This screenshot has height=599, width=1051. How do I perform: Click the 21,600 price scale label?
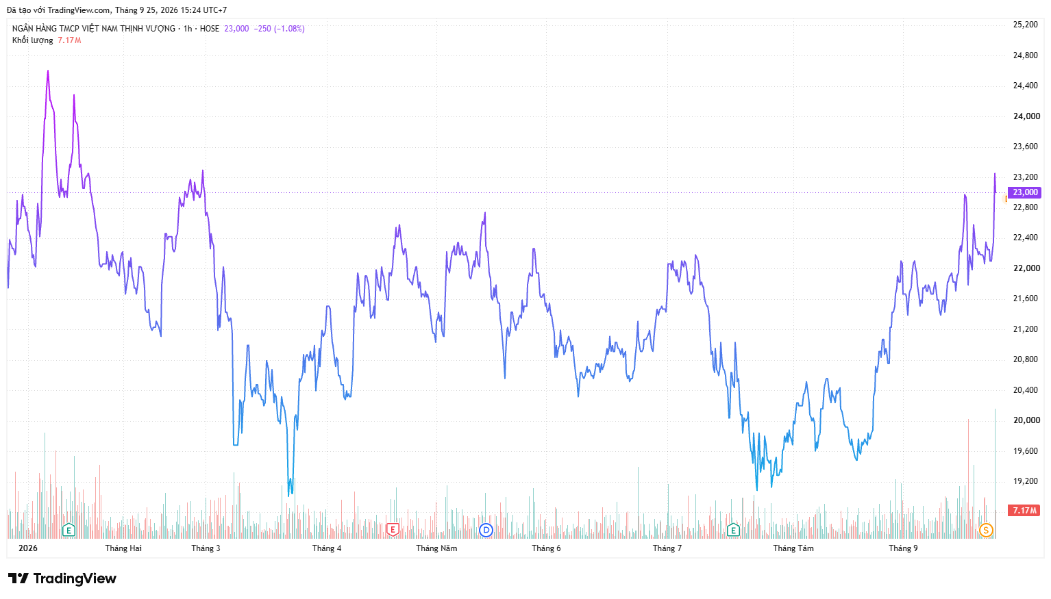1026,298
